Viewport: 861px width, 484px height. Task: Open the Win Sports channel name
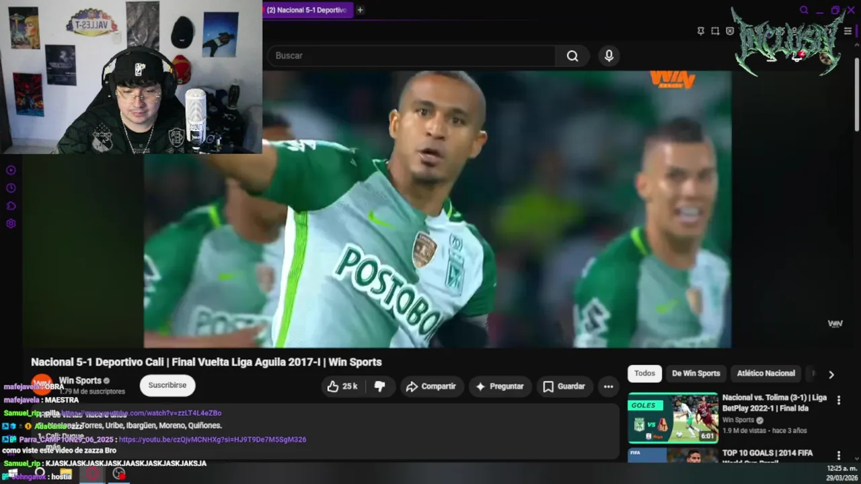point(80,380)
